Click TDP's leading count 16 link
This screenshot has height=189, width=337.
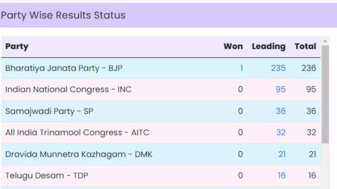(x=281, y=176)
